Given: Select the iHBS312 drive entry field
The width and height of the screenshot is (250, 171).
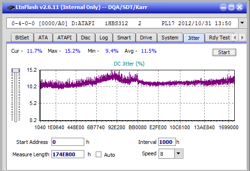Looking at the screenshot, I should [122, 23].
